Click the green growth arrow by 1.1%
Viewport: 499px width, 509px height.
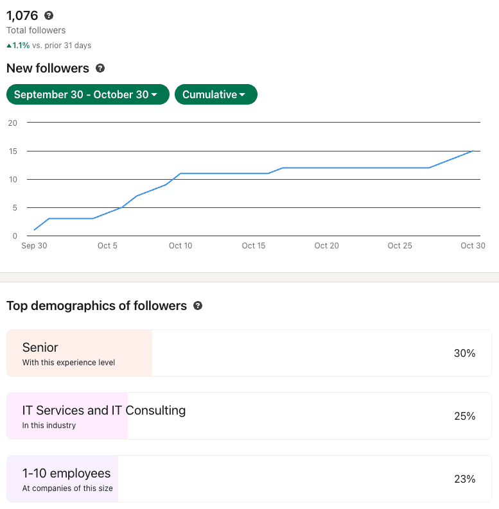(x=9, y=46)
